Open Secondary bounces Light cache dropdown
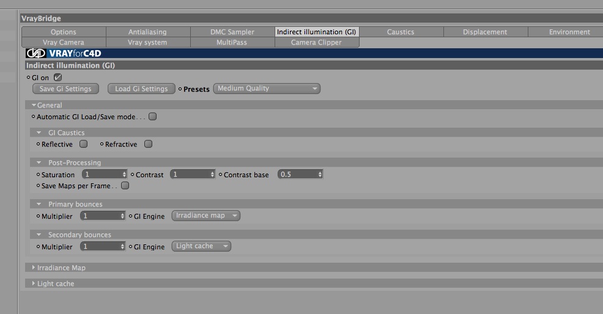 click(201, 246)
